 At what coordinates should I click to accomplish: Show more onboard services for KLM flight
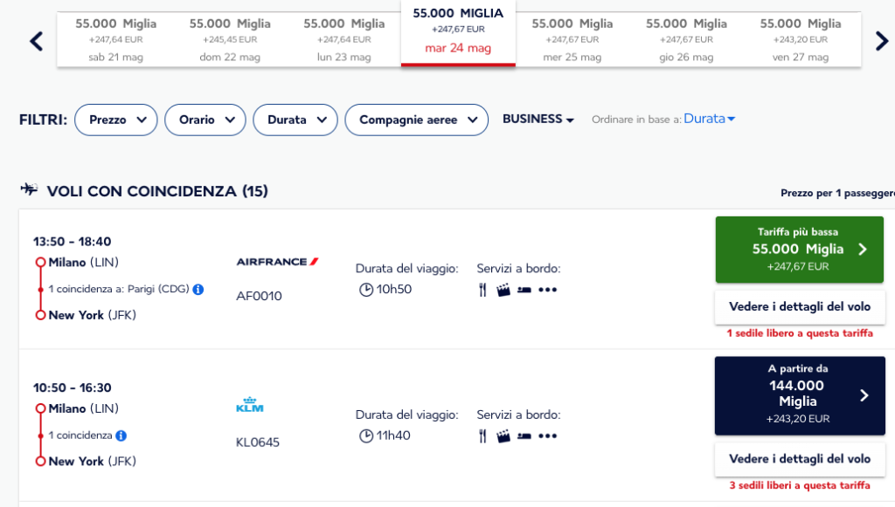coord(547,436)
